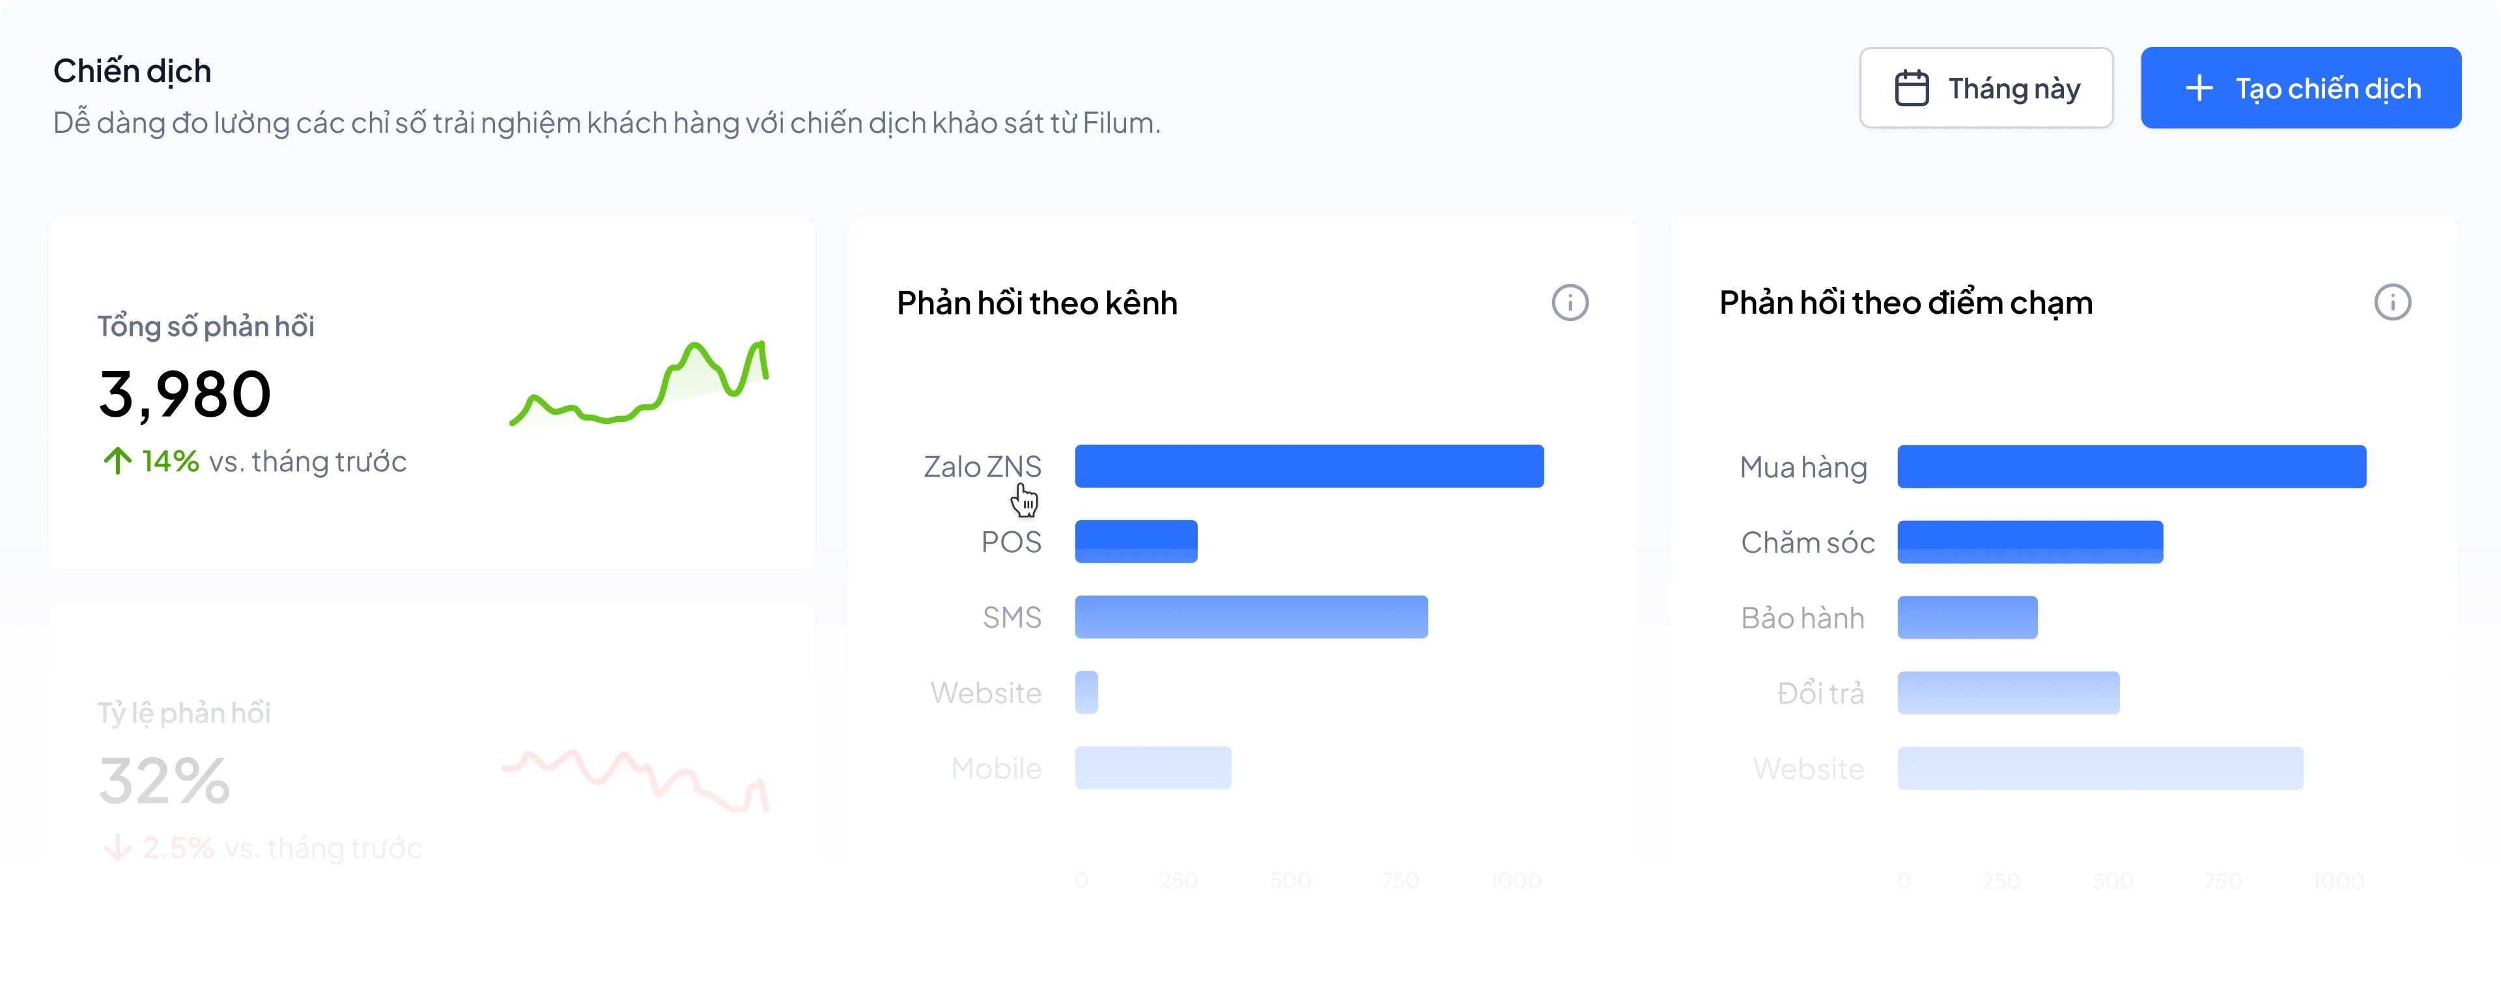The width and height of the screenshot is (2501, 1000).
Task: Click the Tạo chiến dịch button
Action: 2300,87
